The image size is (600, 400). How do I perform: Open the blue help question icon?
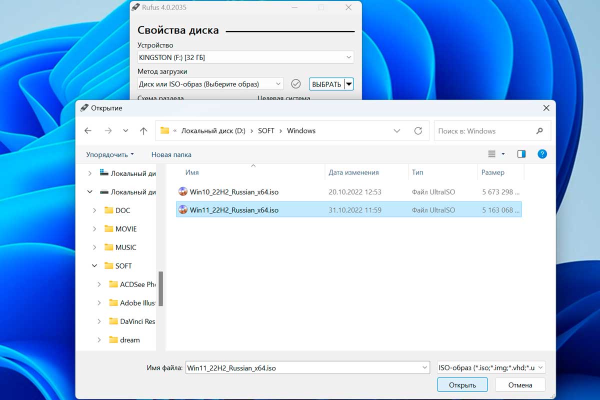(x=542, y=154)
